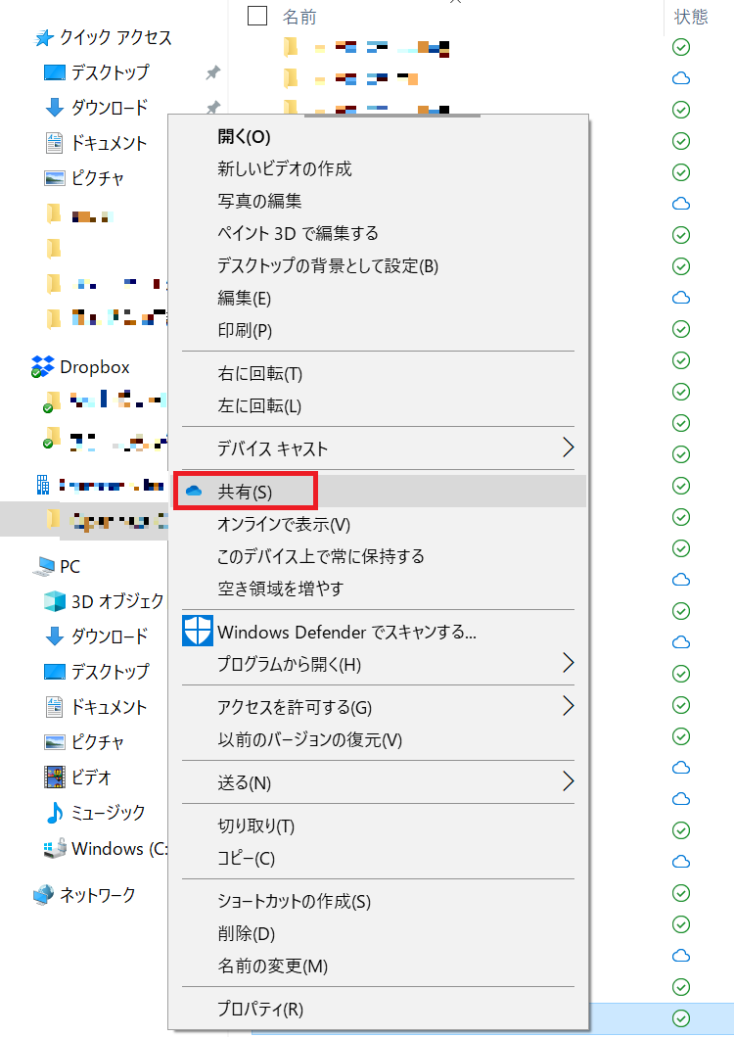
Task: Click Windows Defender shield icon
Action: (197, 631)
